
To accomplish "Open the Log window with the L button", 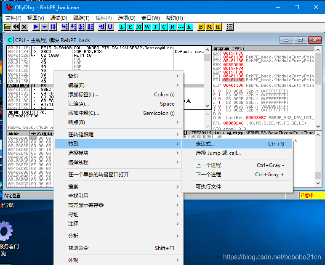I will click(x=122, y=27).
